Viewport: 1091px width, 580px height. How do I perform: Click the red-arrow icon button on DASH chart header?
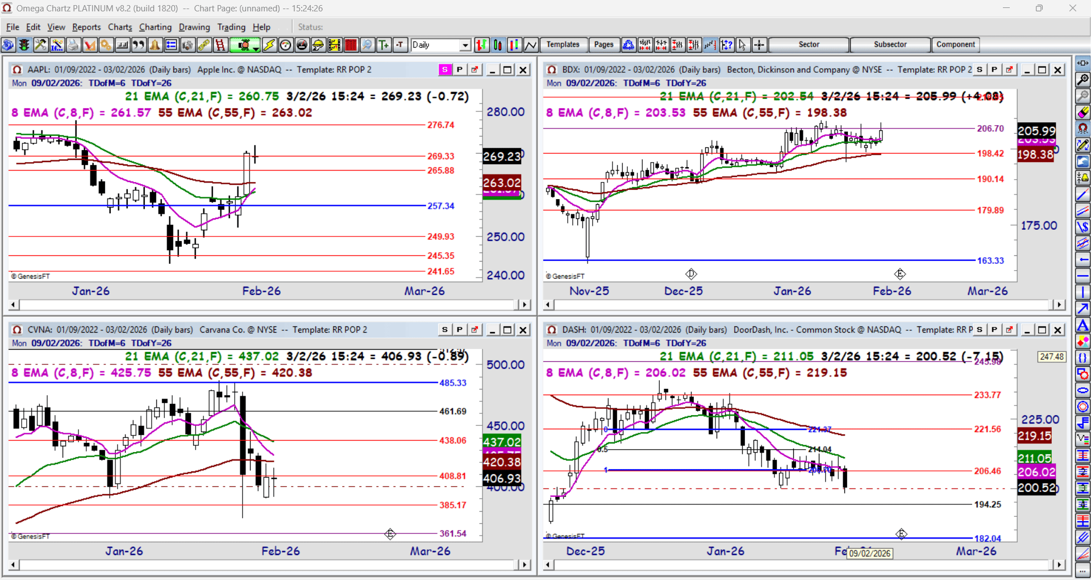click(x=1009, y=330)
